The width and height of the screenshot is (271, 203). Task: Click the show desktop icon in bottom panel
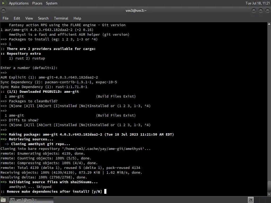click(3, 200)
